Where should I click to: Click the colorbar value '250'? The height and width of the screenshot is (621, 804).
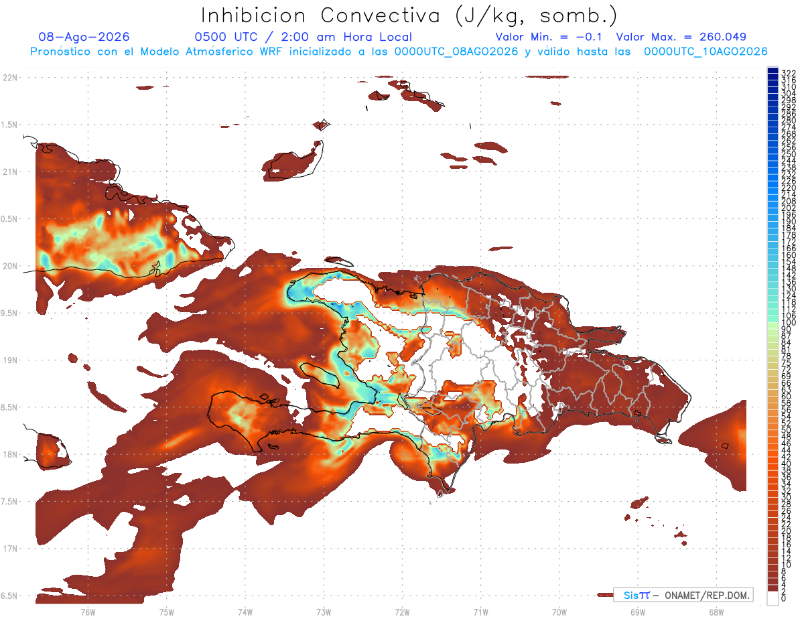click(x=789, y=153)
